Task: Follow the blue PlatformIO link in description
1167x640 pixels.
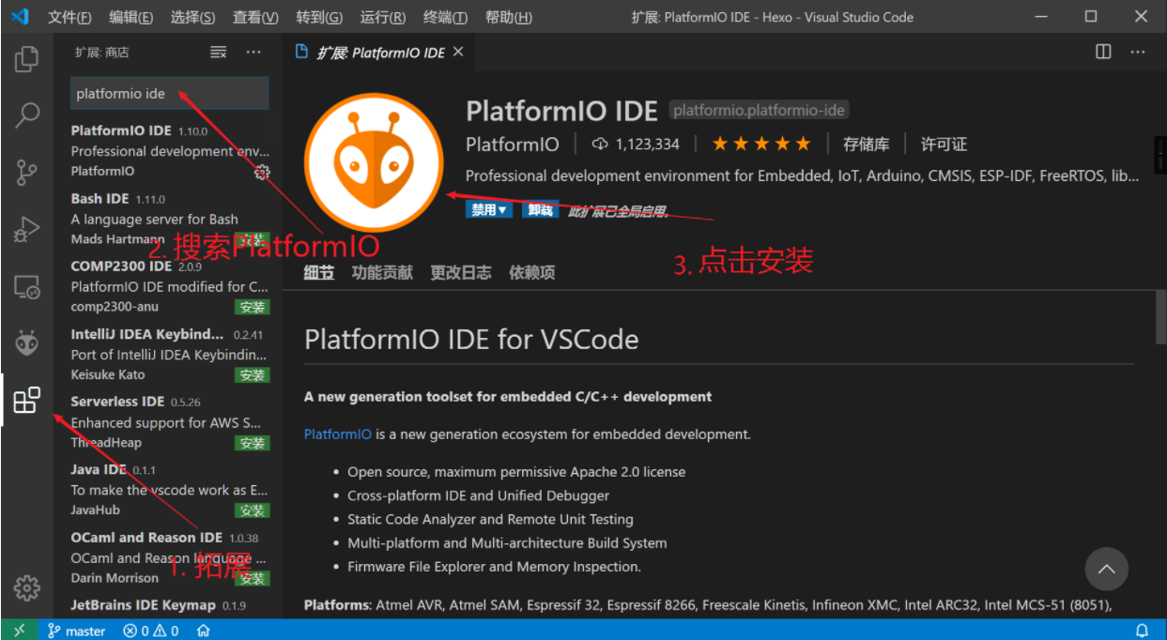Action: pyautogui.click(x=338, y=434)
